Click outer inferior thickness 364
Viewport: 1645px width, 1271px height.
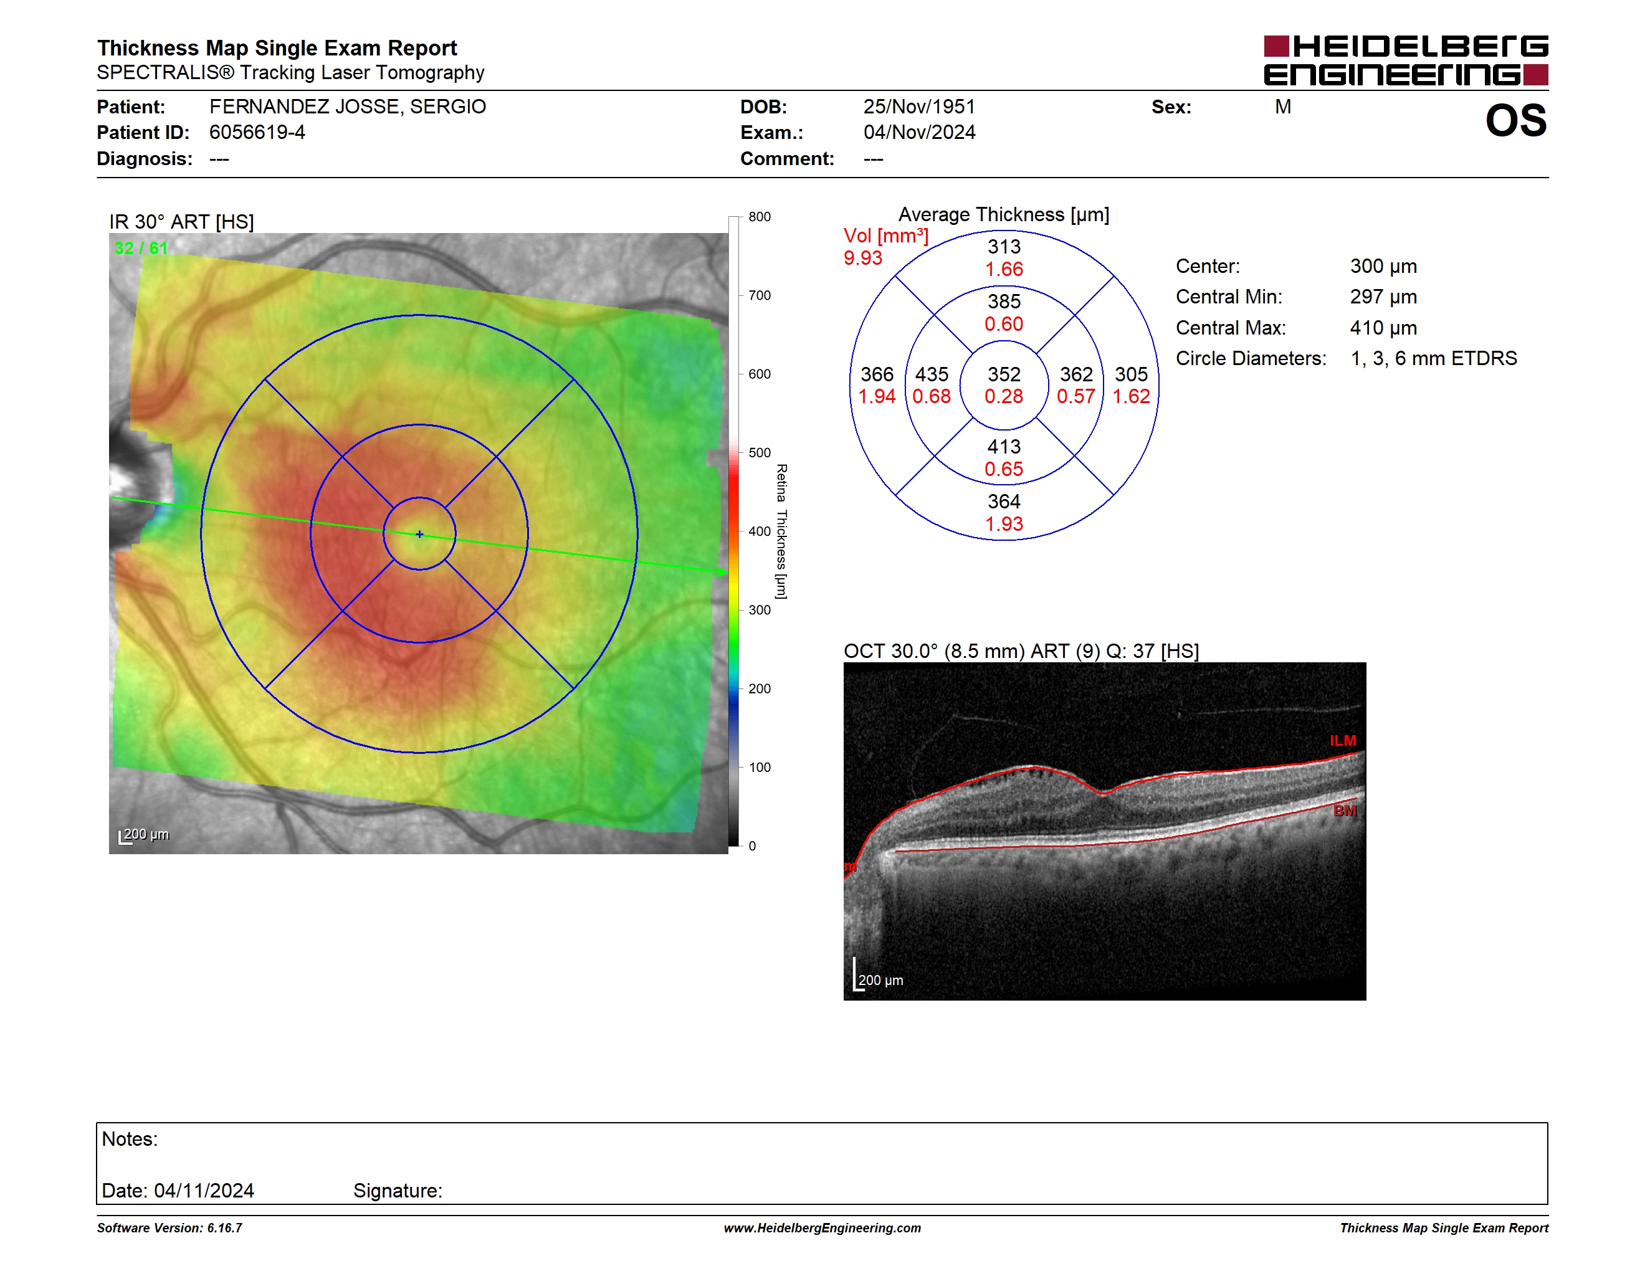click(1004, 502)
